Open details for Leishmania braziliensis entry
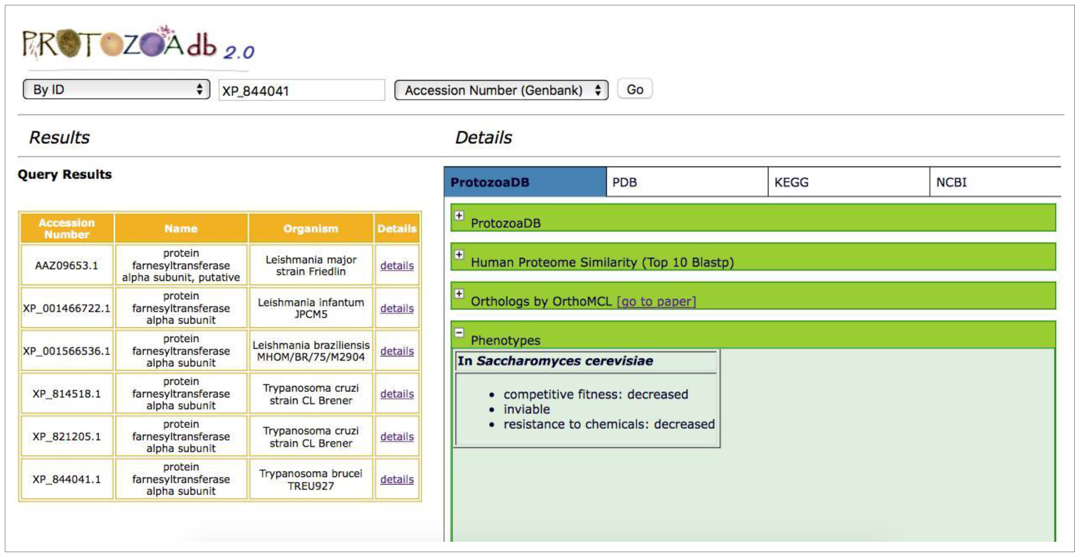The height and width of the screenshot is (557, 1082). 396,351
